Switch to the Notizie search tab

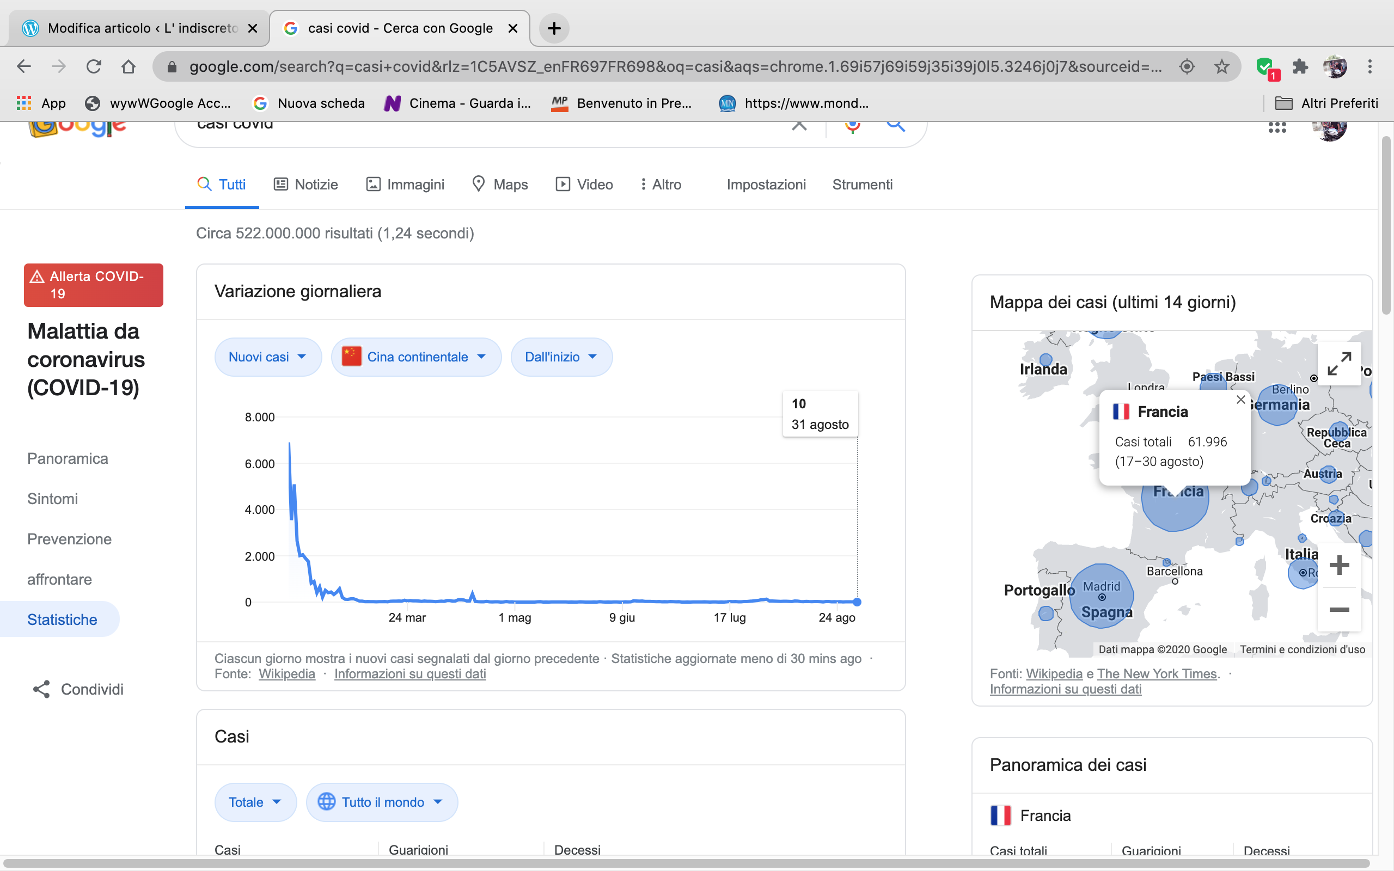pos(306,185)
